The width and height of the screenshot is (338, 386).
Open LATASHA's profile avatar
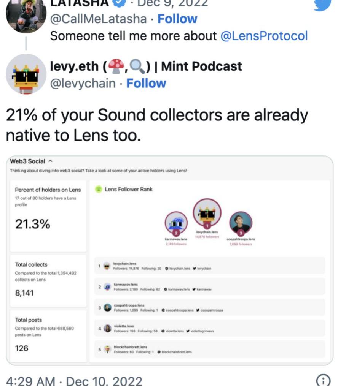[x=26, y=15]
